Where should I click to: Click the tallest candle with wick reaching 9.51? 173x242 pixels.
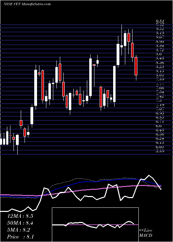[x=122, y=46]
